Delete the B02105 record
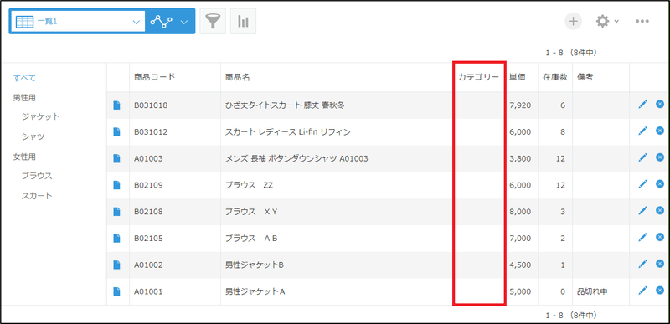Screen dimensions: 670x324 click(660, 236)
